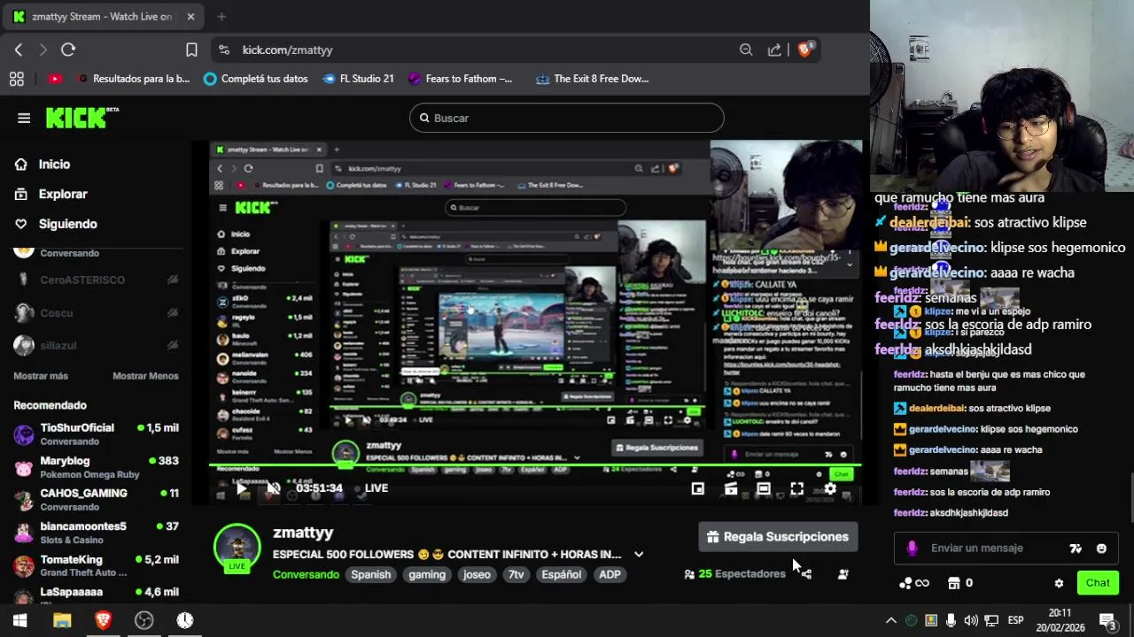Click the share icon in the address bar

pyautogui.click(x=774, y=50)
